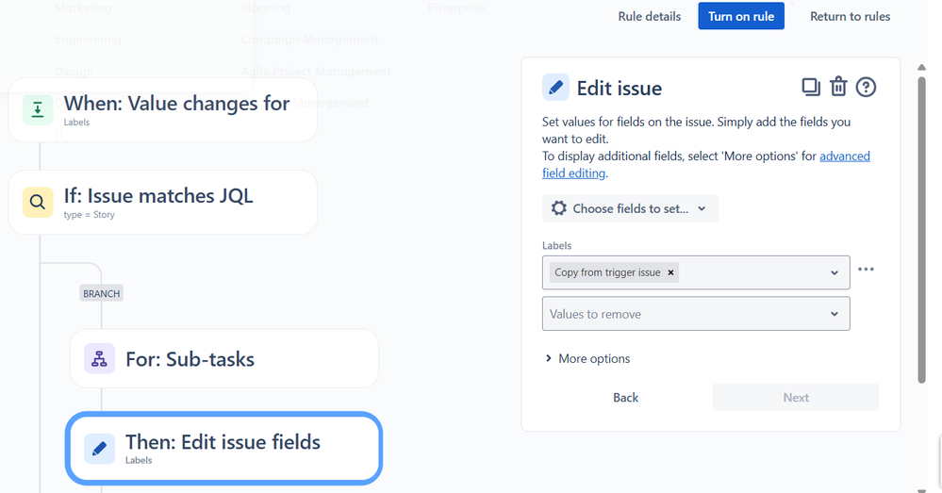
Task: Select the 'For: Sub-tasks' branch step
Action: tap(224, 358)
